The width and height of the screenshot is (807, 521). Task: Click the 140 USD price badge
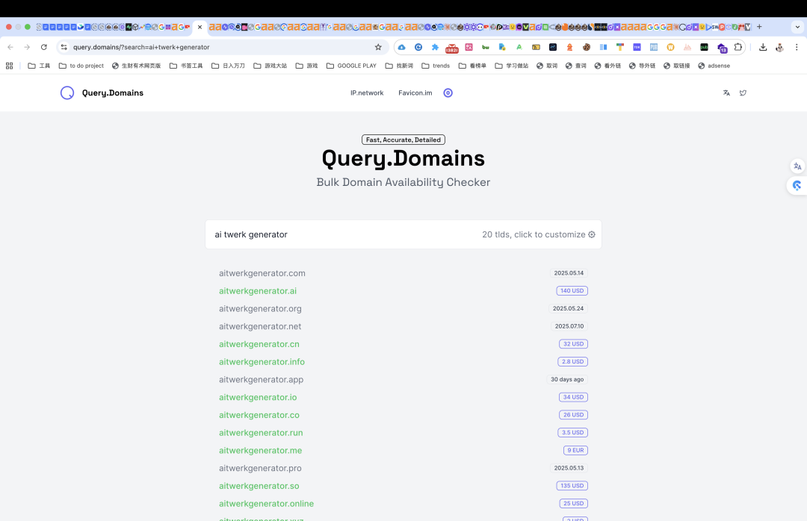click(572, 291)
